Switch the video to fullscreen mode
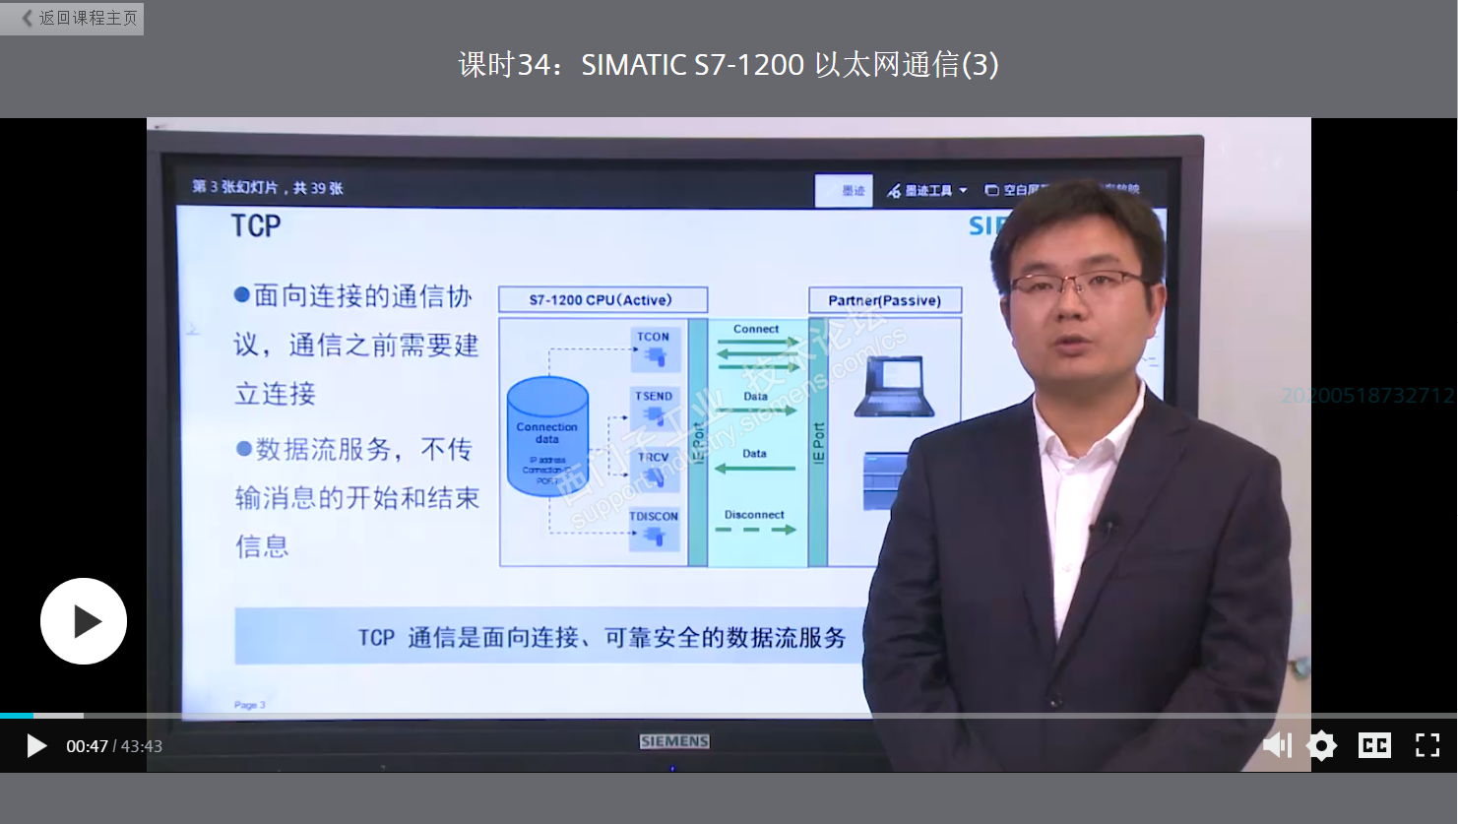The image size is (1458, 824). click(x=1427, y=745)
